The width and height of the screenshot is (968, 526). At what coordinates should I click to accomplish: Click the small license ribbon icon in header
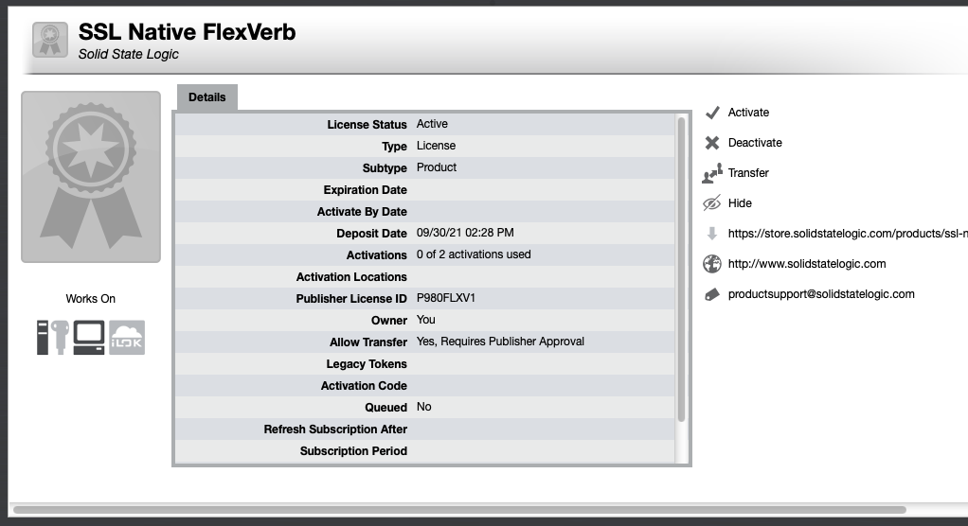pos(50,40)
